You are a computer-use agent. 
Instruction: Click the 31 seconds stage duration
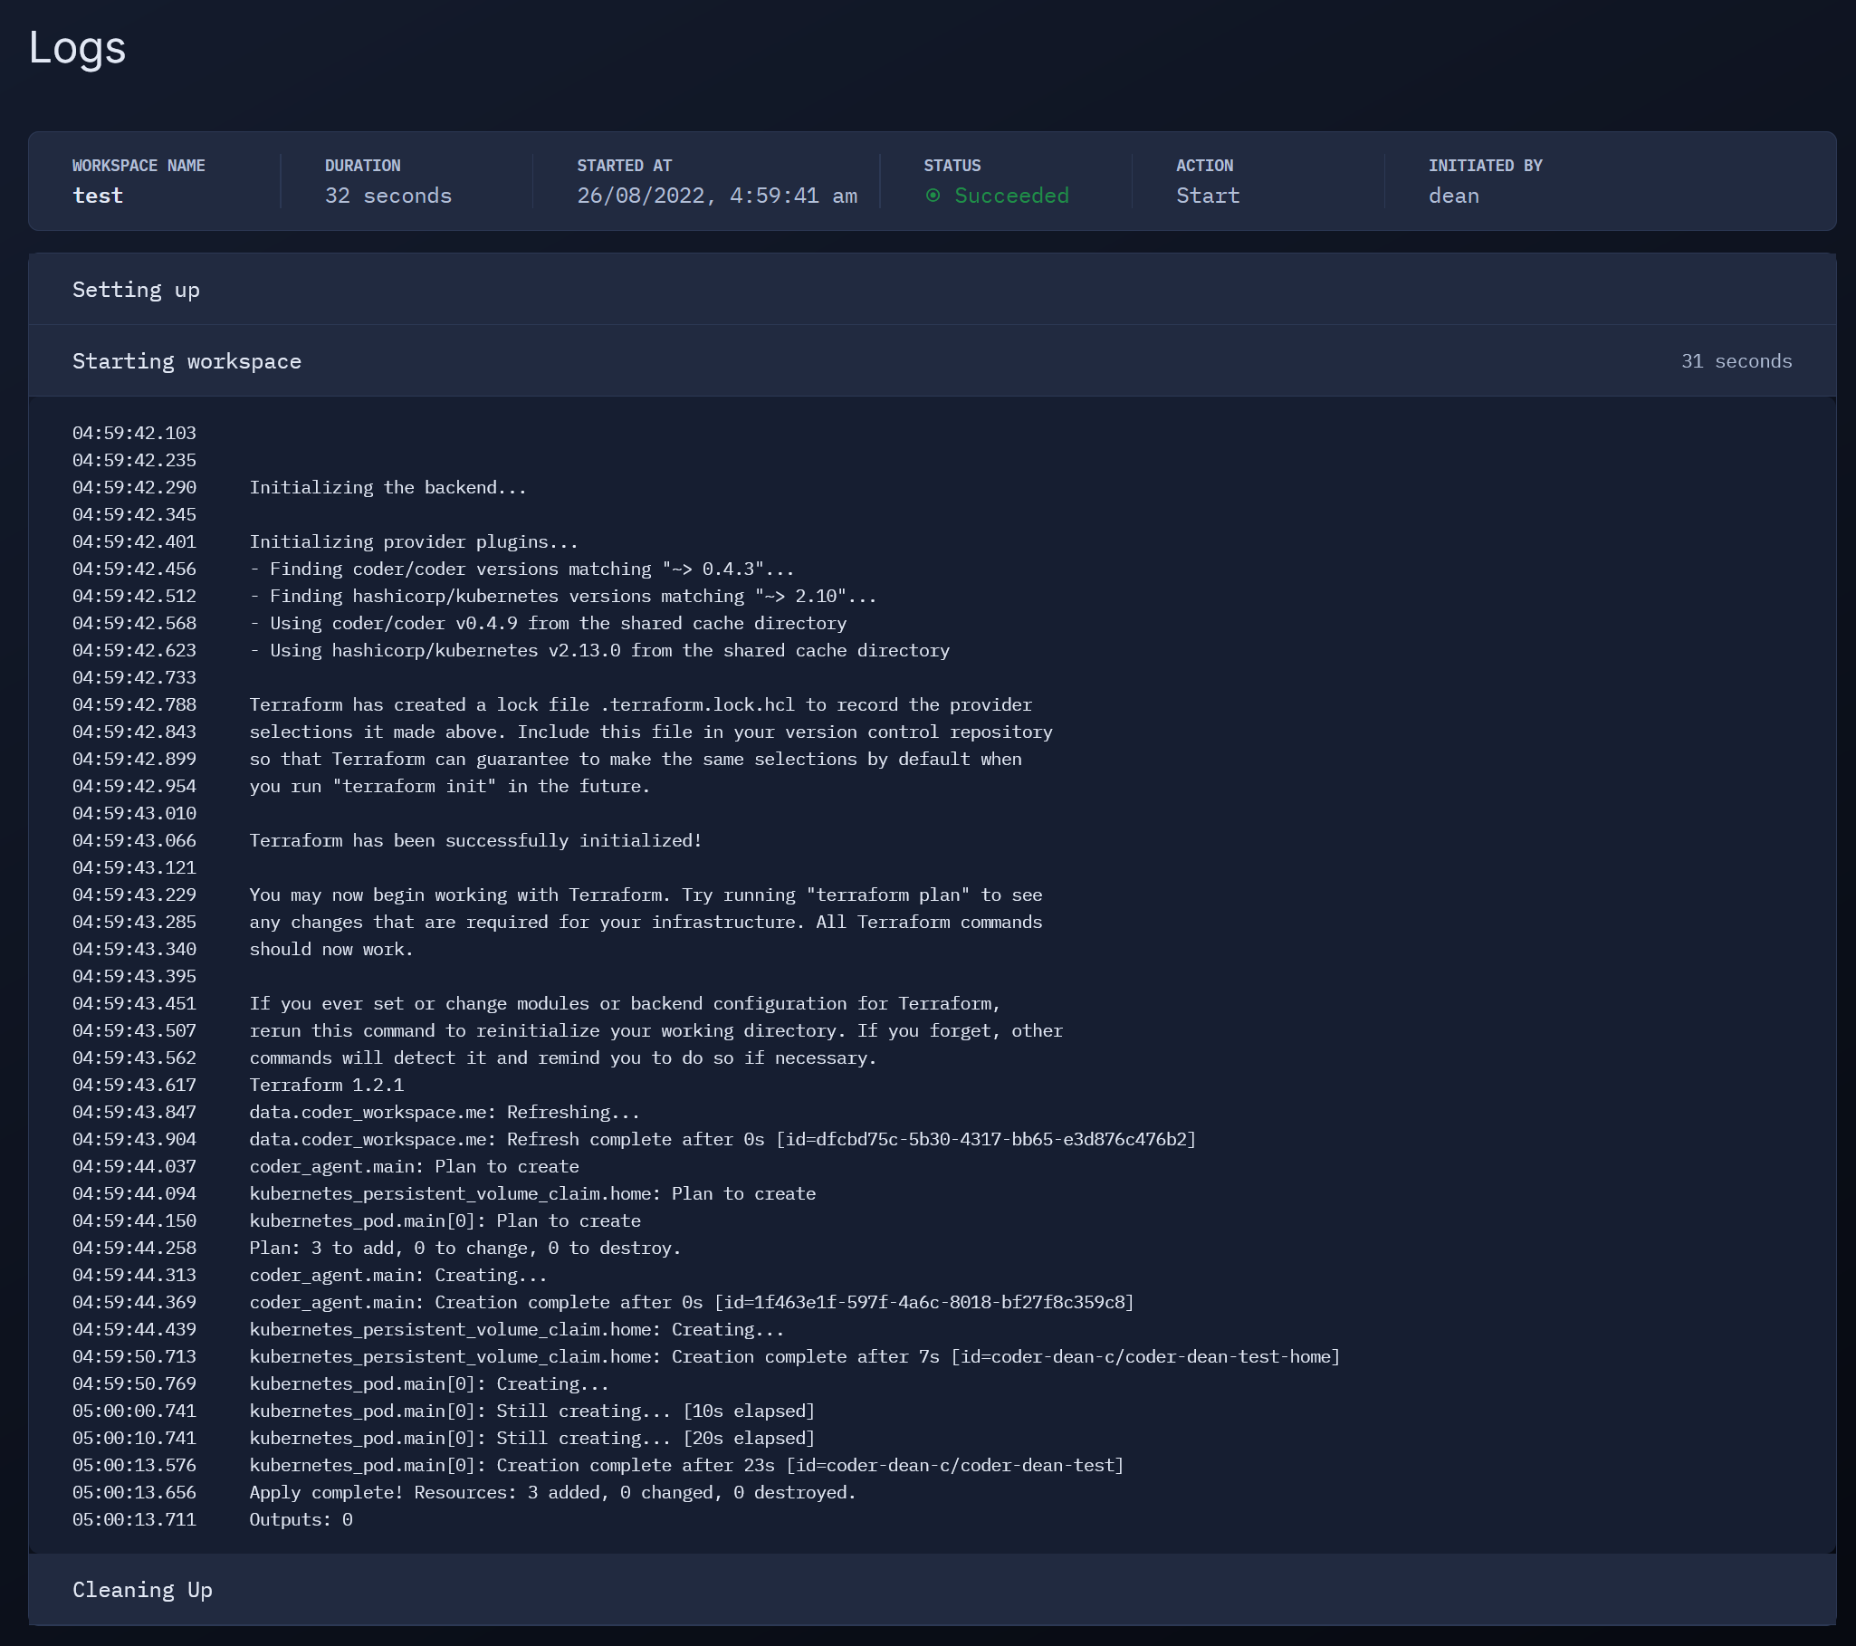(1736, 361)
